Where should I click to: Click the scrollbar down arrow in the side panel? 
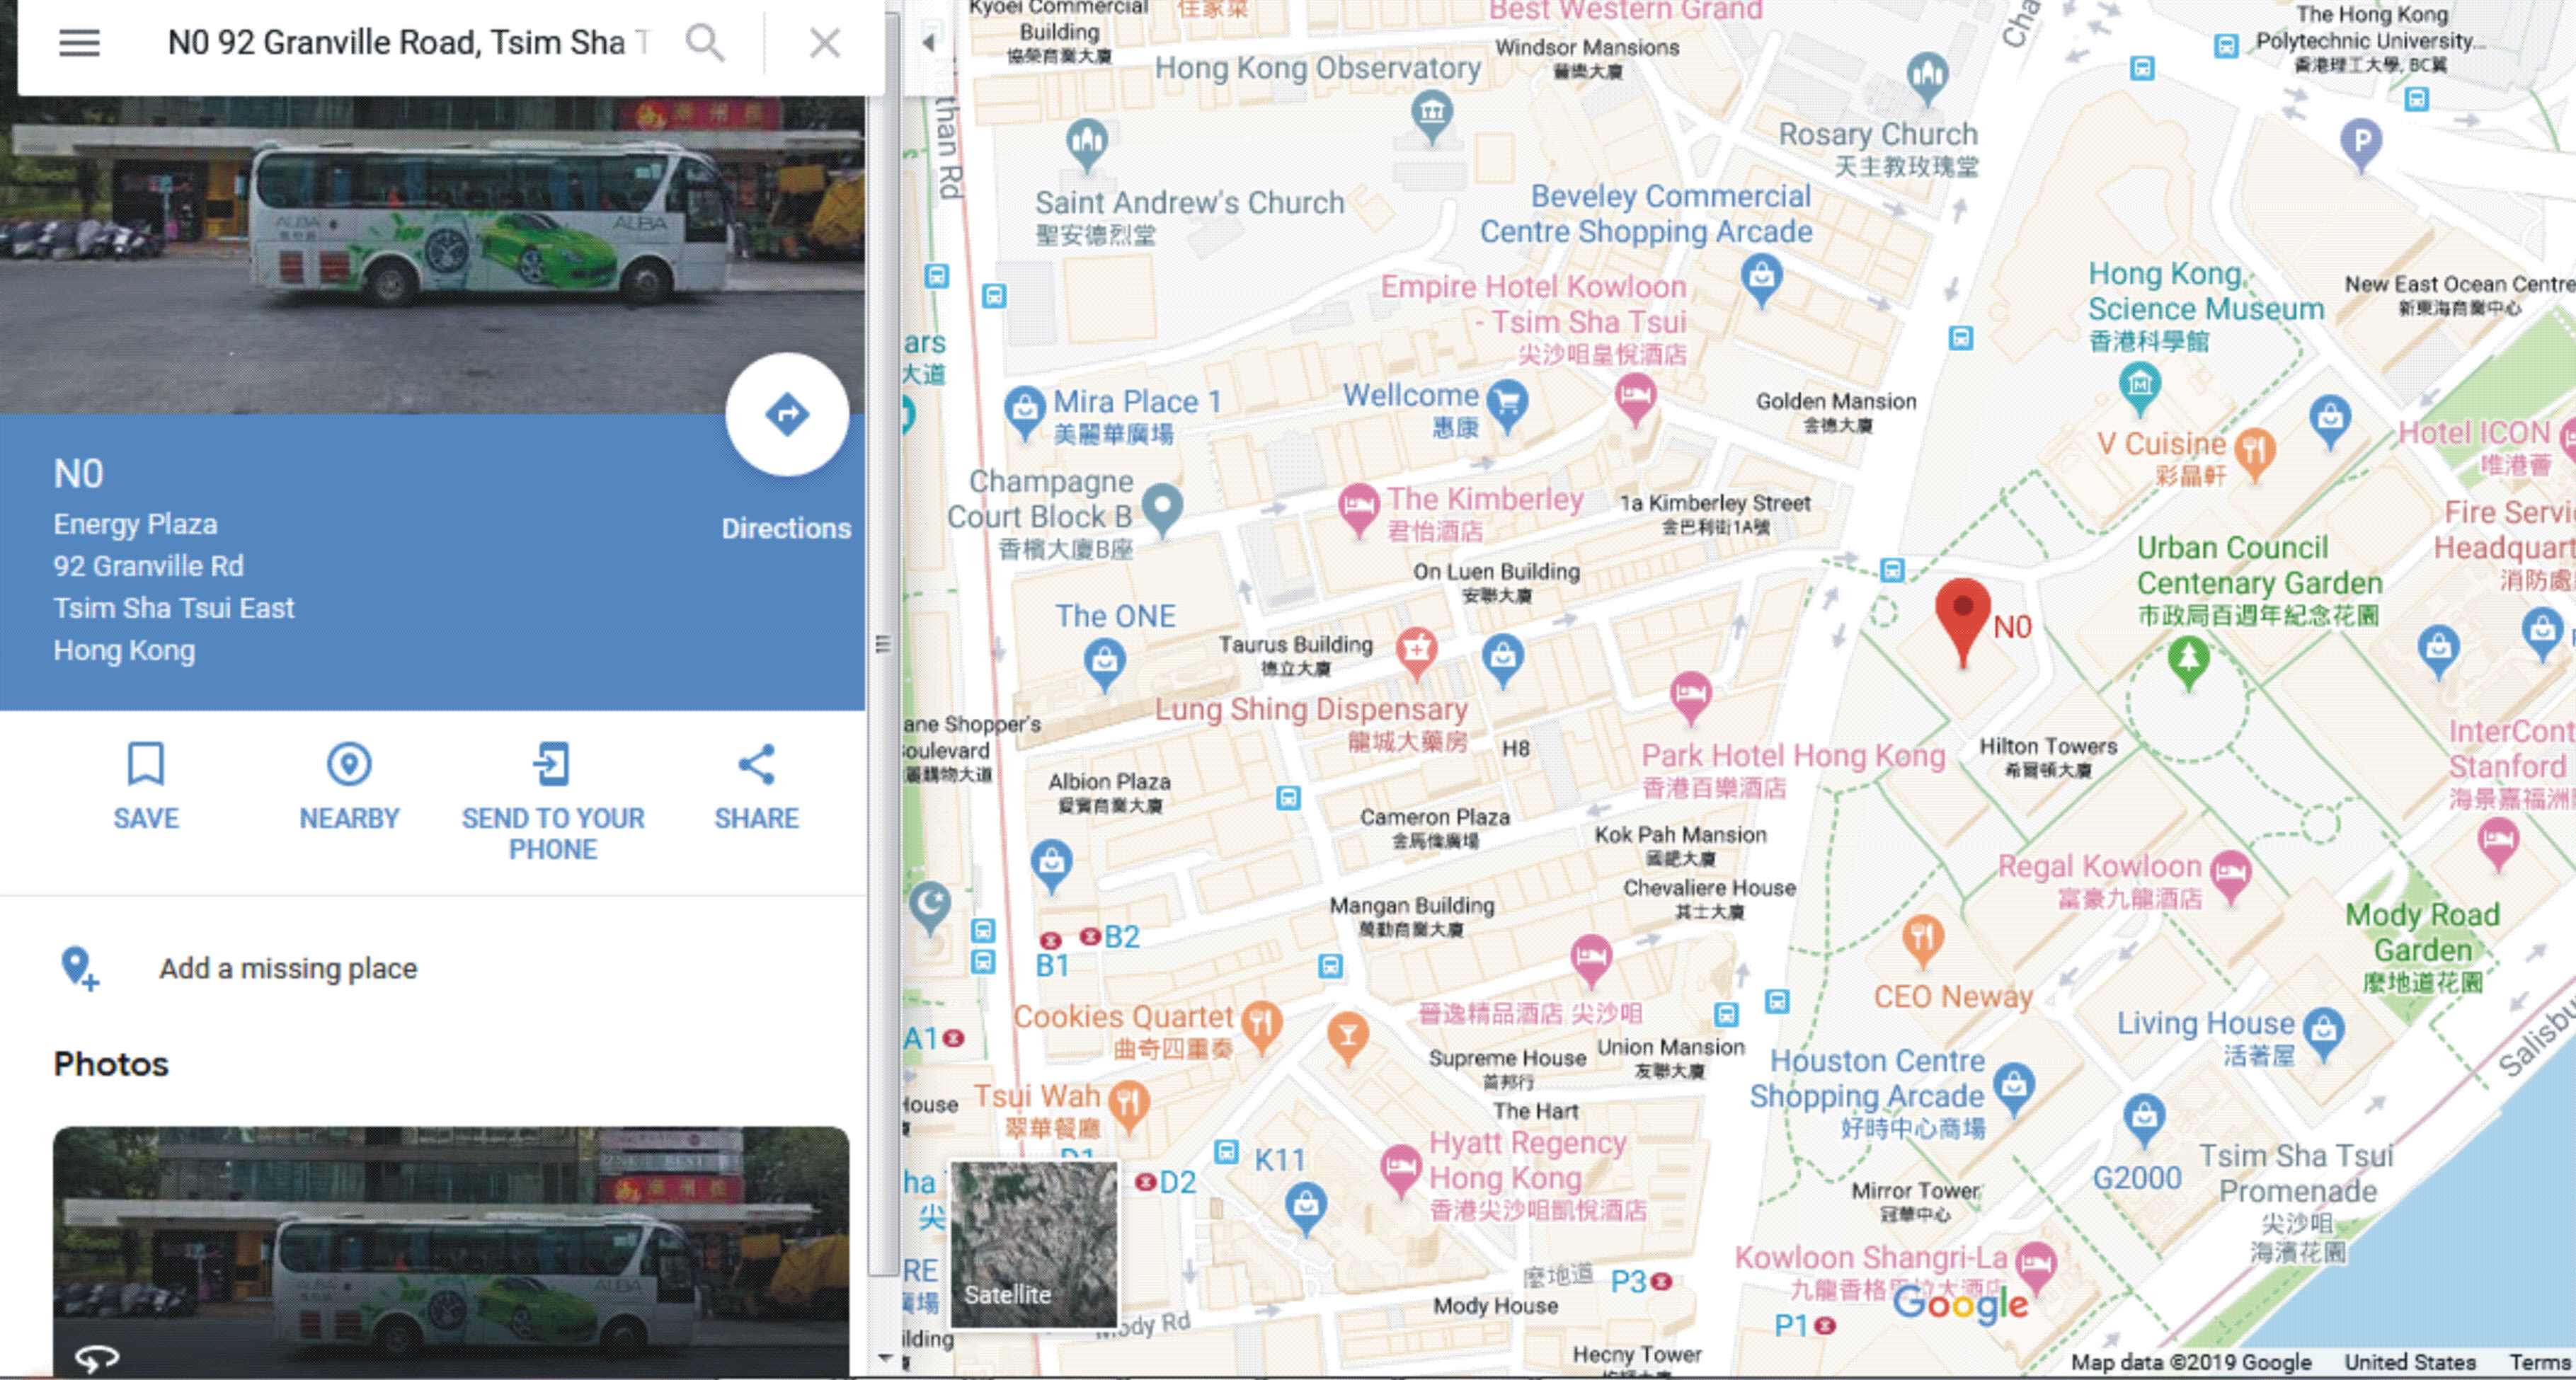click(x=884, y=1358)
